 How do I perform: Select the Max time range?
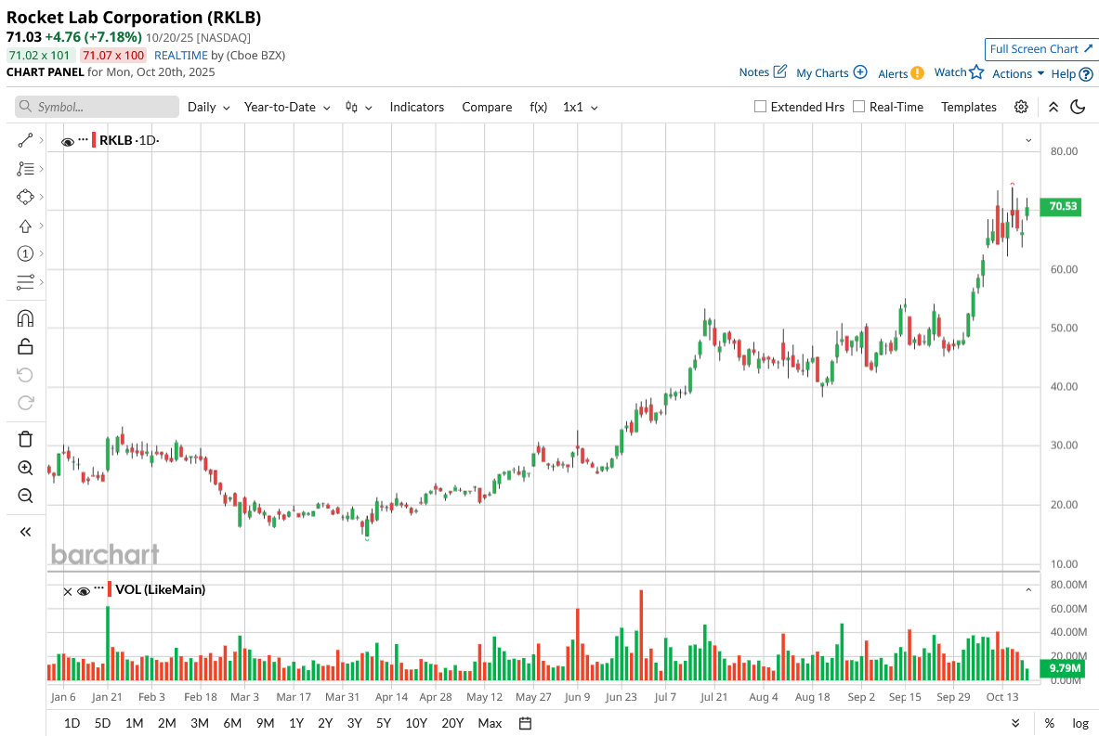coord(490,723)
